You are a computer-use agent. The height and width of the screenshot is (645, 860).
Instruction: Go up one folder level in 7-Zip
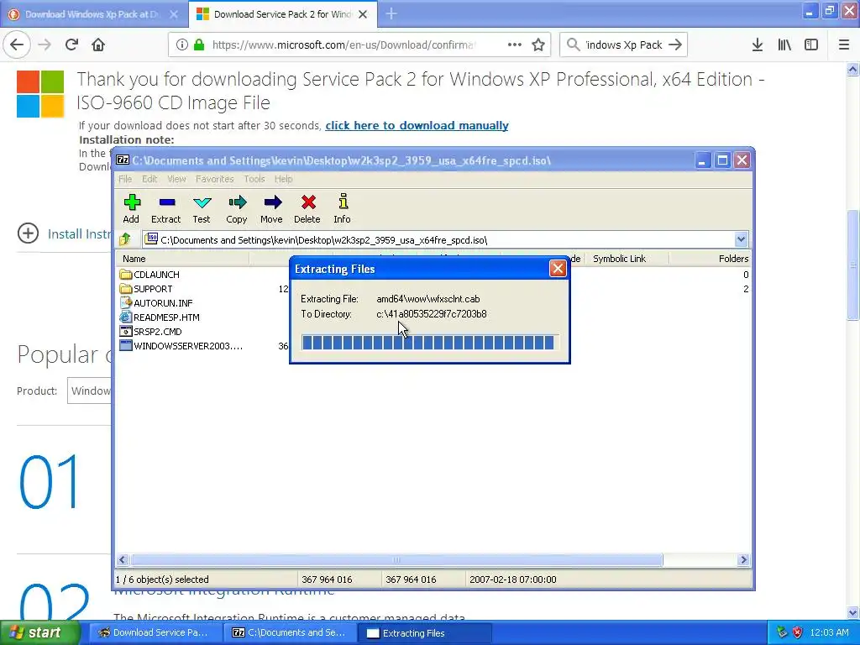(125, 239)
